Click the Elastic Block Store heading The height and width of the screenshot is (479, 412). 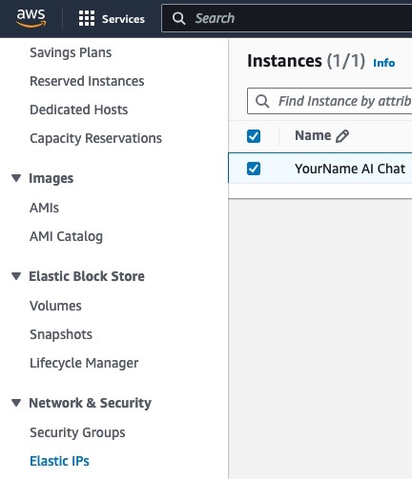tap(87, 276)
